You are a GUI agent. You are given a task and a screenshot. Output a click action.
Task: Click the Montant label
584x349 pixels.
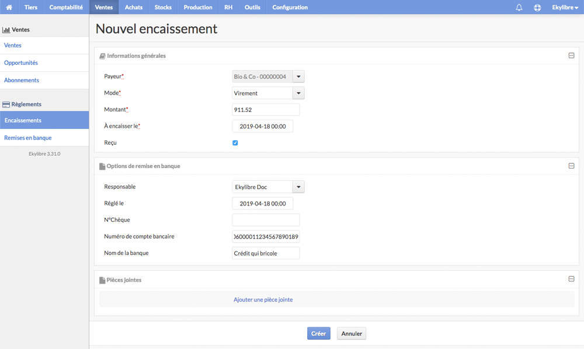[116, 109]
